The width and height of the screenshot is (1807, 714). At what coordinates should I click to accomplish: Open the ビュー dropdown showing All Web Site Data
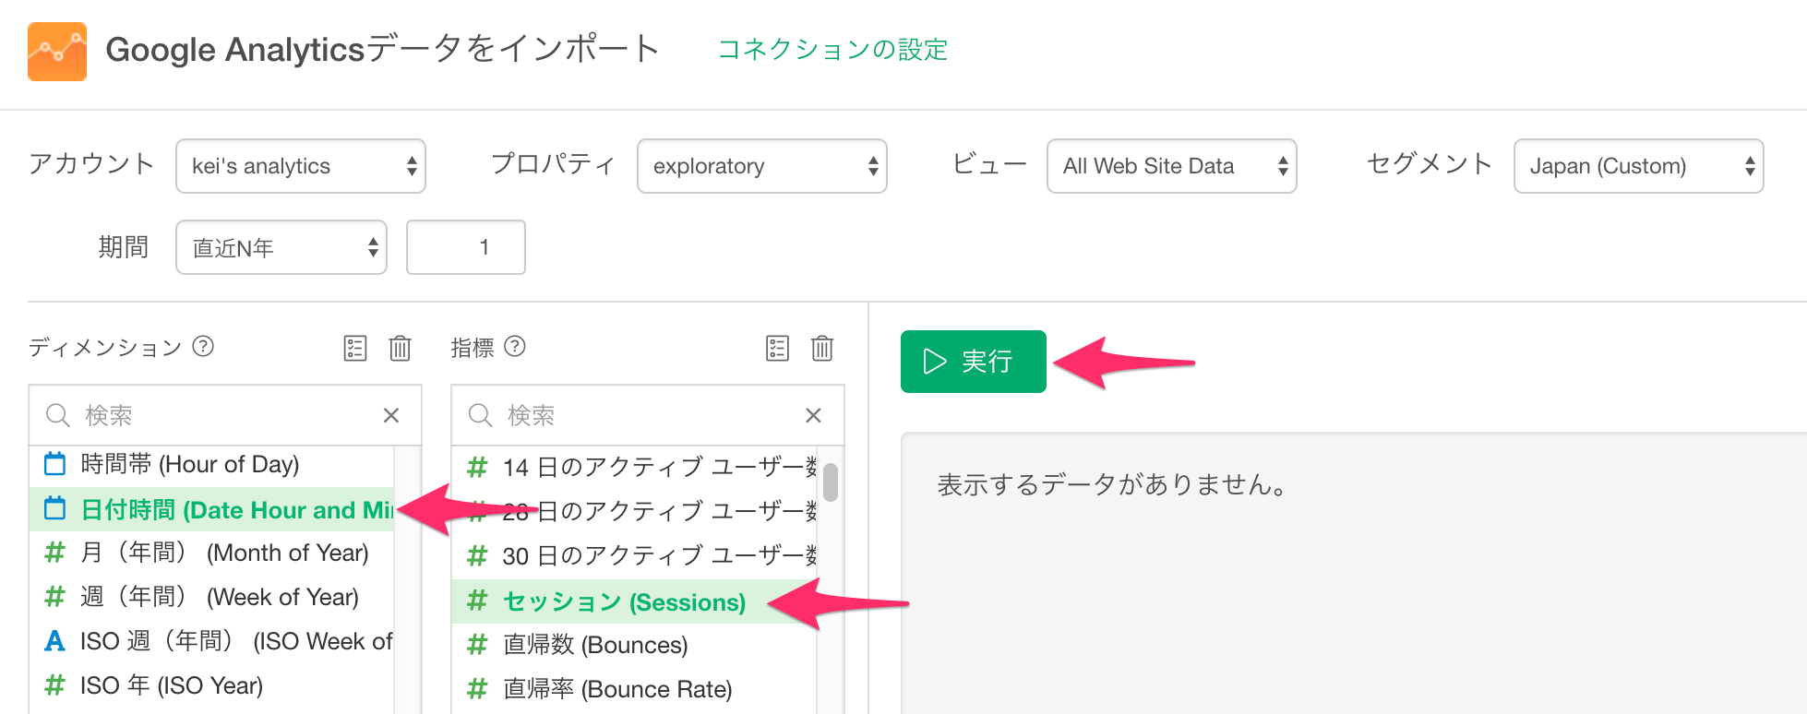click(x=1172, y=166)
